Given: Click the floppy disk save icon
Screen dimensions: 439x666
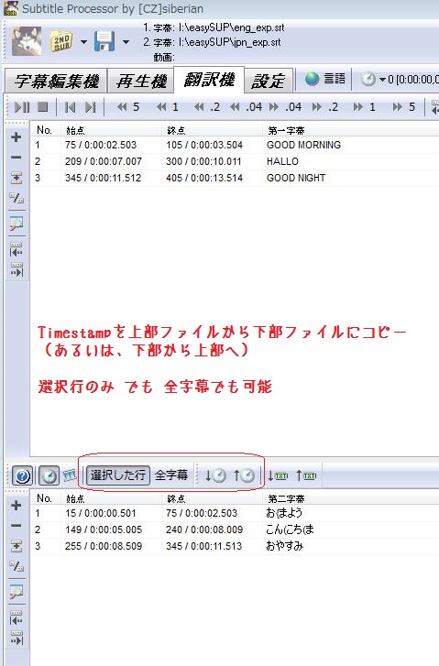Looking at the screenshot, I should (x=104, y=41).
